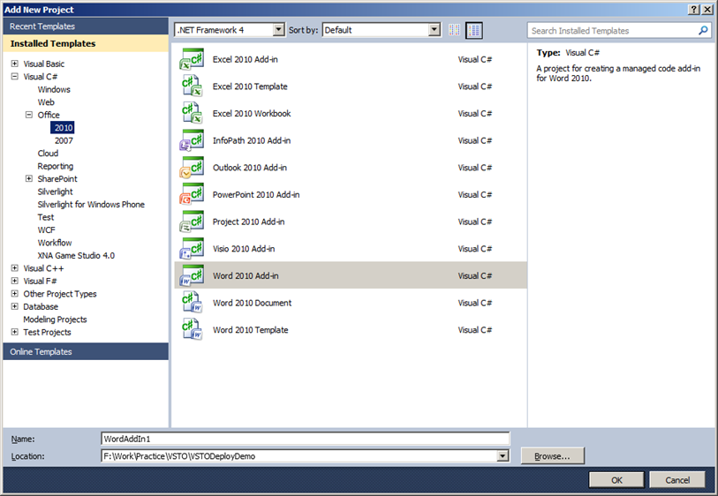Select the Test tree item
718x496 pixels.
click(46, 217)
